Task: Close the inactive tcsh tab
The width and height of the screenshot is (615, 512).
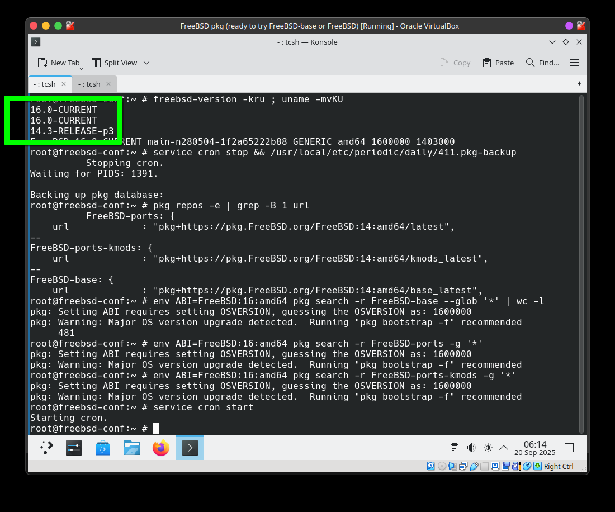Action: point(108,84)
